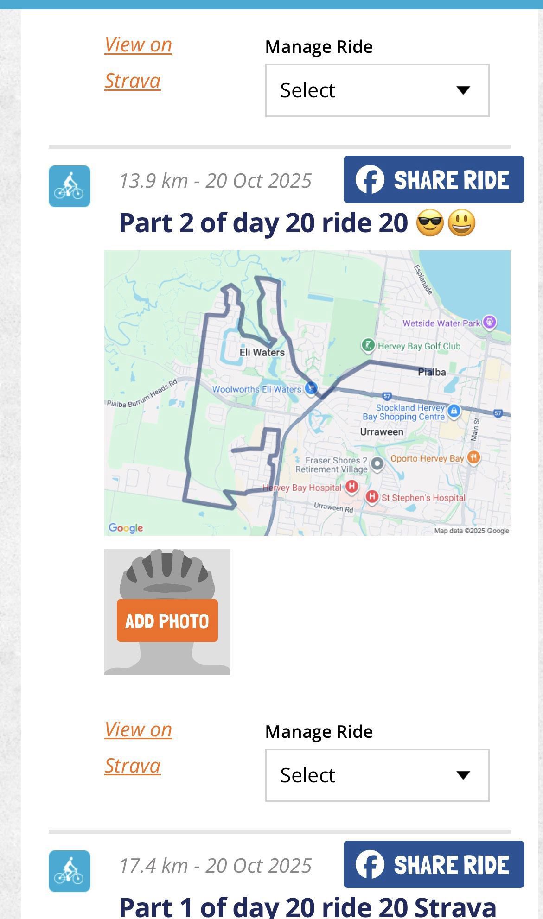Image resolution: width=543 pixels, height=919 pixels.
Task: Expand Manage Ride dropdown below Add Photo
Action: tap(377, 775)
